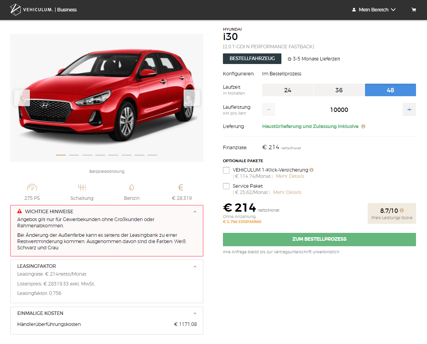Enable Service Paket checkbox

pos(226,186)
